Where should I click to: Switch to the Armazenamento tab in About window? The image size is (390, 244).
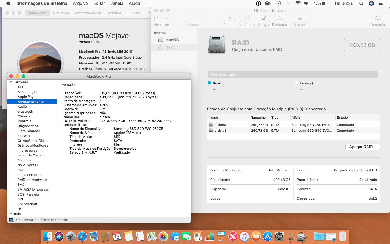coord(88,13)
